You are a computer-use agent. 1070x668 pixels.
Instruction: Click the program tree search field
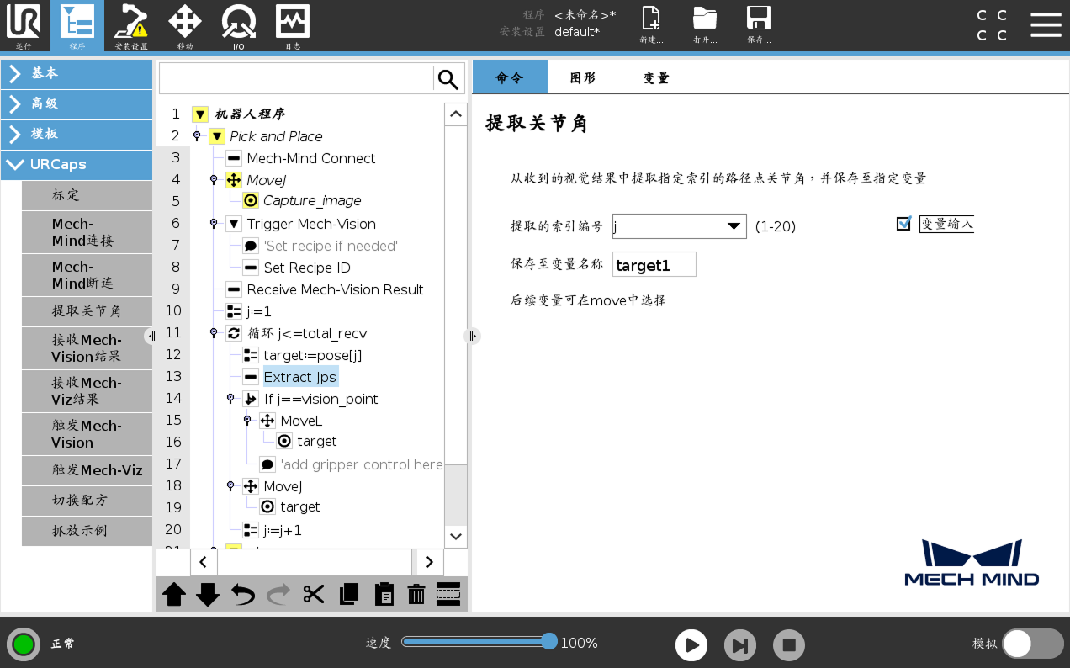[296, 79]
